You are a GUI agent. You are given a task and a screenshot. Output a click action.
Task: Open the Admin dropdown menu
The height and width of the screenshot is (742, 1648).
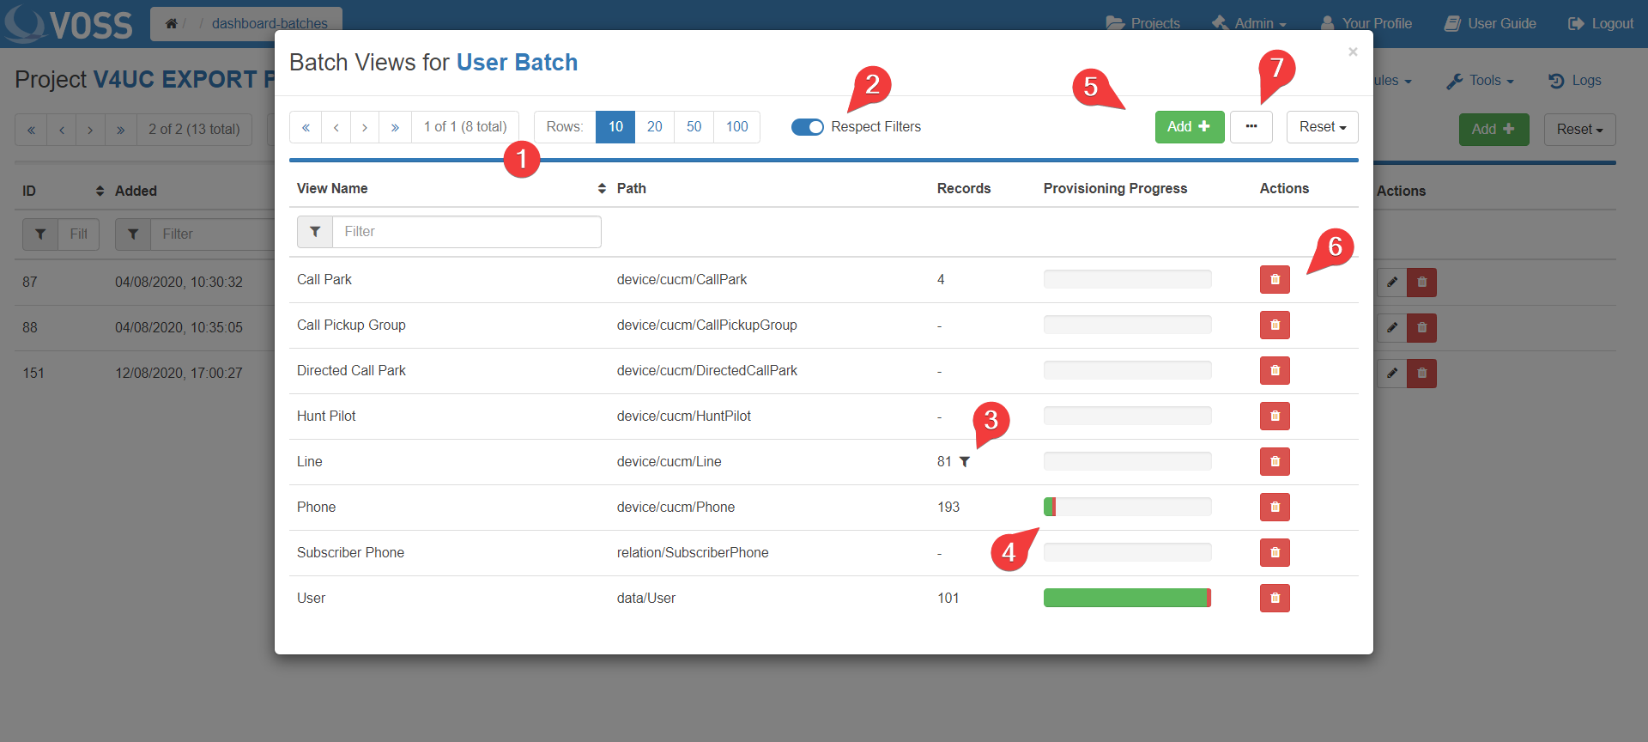(x=1250, y=24)
